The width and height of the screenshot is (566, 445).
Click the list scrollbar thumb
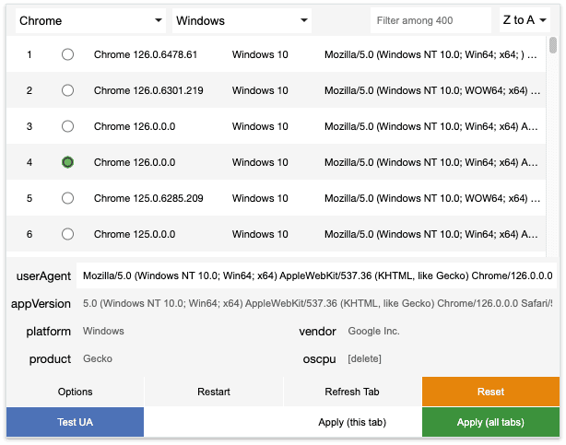[x=553, y=45]
